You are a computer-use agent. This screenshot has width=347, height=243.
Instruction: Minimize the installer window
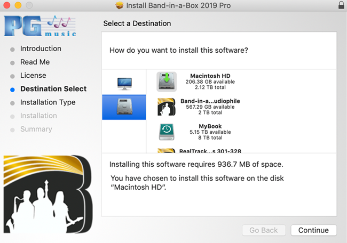click(18, 5)
